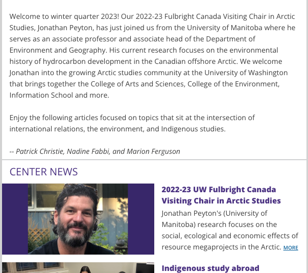
Task: Click 'Indigenous studies.' at the end of the intro
Action: 193,129
